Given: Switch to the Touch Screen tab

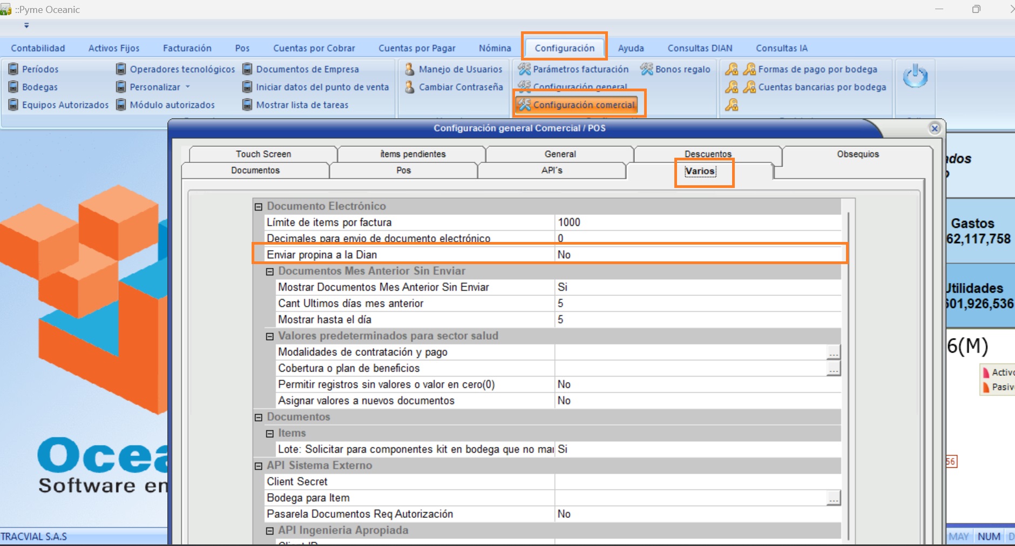Looking at the screenshot, I should (x=263, y=154).
